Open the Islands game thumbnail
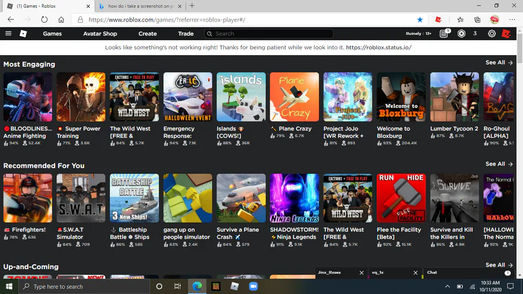Image resolution: width=523 pixels, height=294 pixels. click(241, 97)
